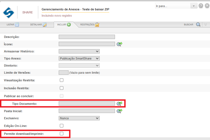Open the Detalhar tab
This screenshot has width=210, height=140.
38,25
